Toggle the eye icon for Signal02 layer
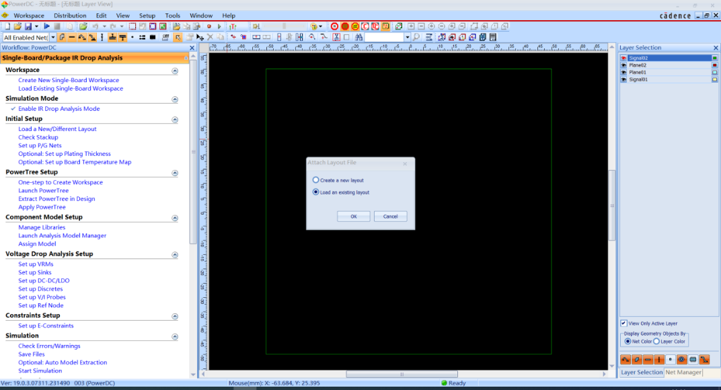 point(624,58)
